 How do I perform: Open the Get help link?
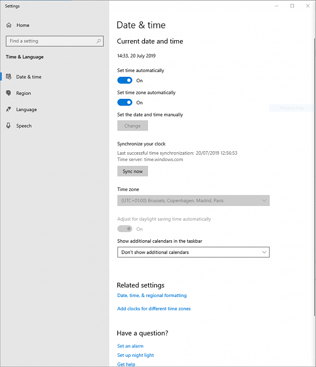[x=126, y=364]
